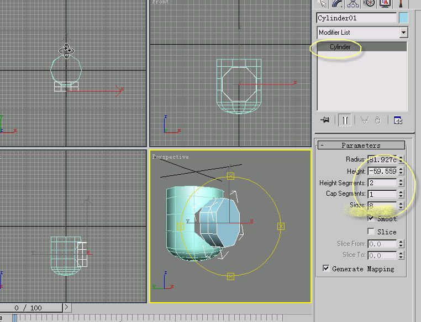Collapse the Parameters rollout
421x322 pixels.
tap(361, 145)
